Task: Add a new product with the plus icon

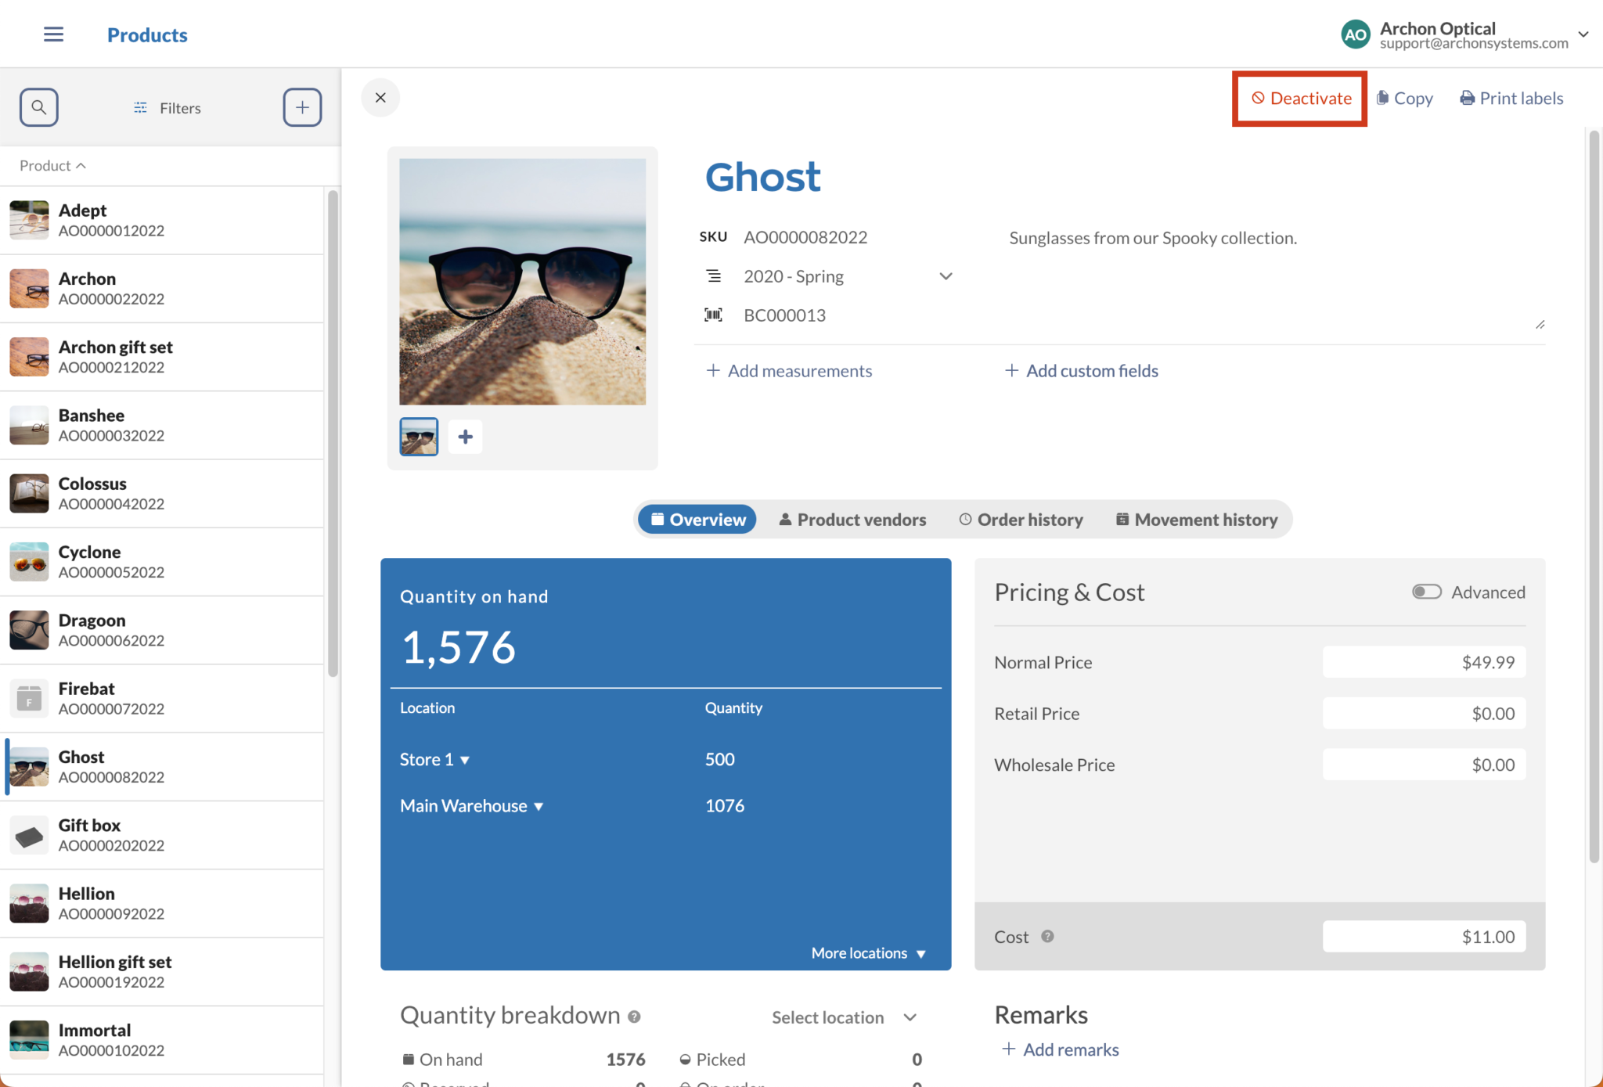Action: pos(302,107)
